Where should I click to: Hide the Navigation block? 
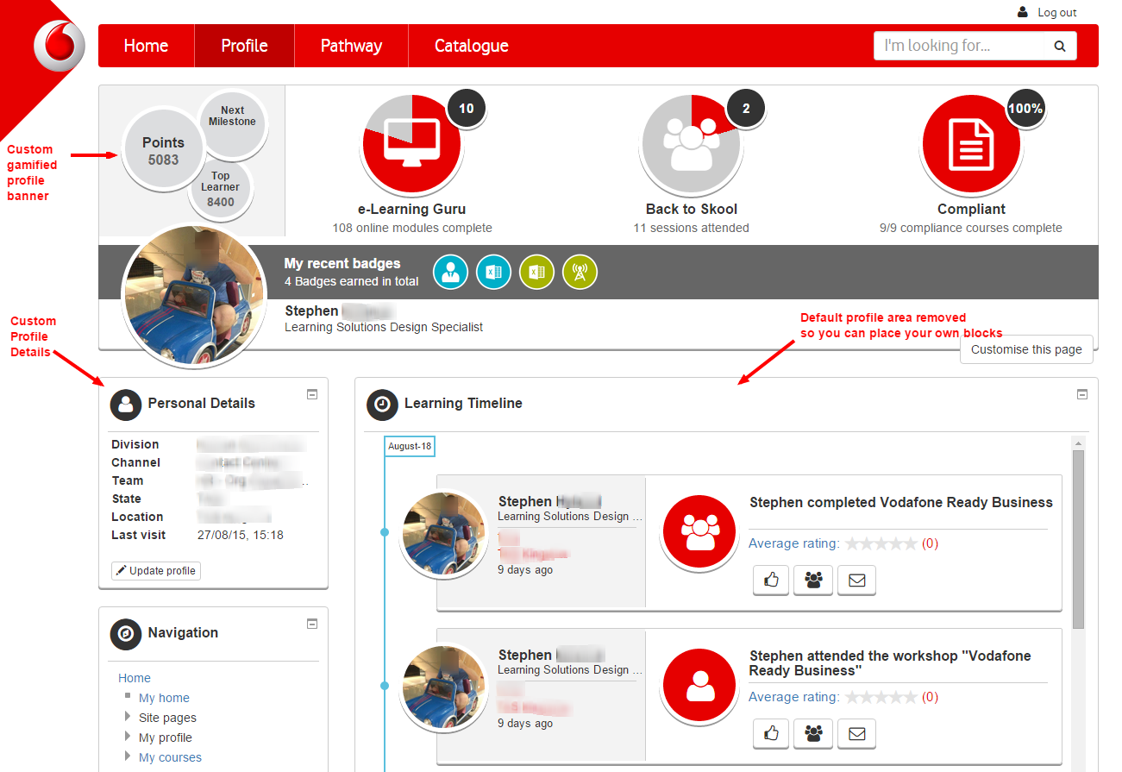coord(312,624)
